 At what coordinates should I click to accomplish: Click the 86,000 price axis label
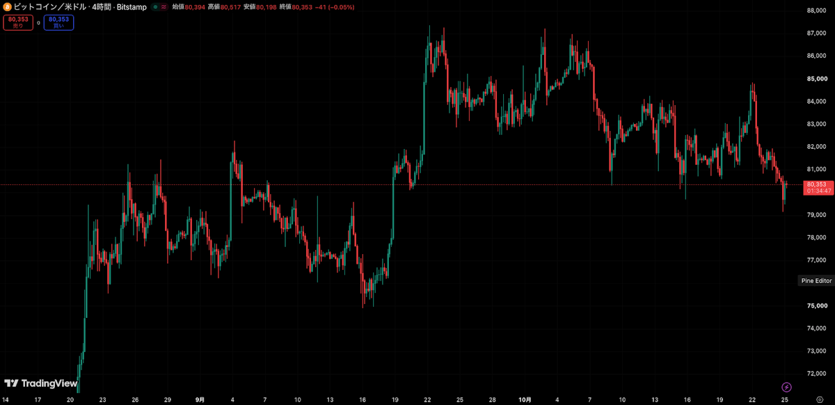(x=816, y=56)
